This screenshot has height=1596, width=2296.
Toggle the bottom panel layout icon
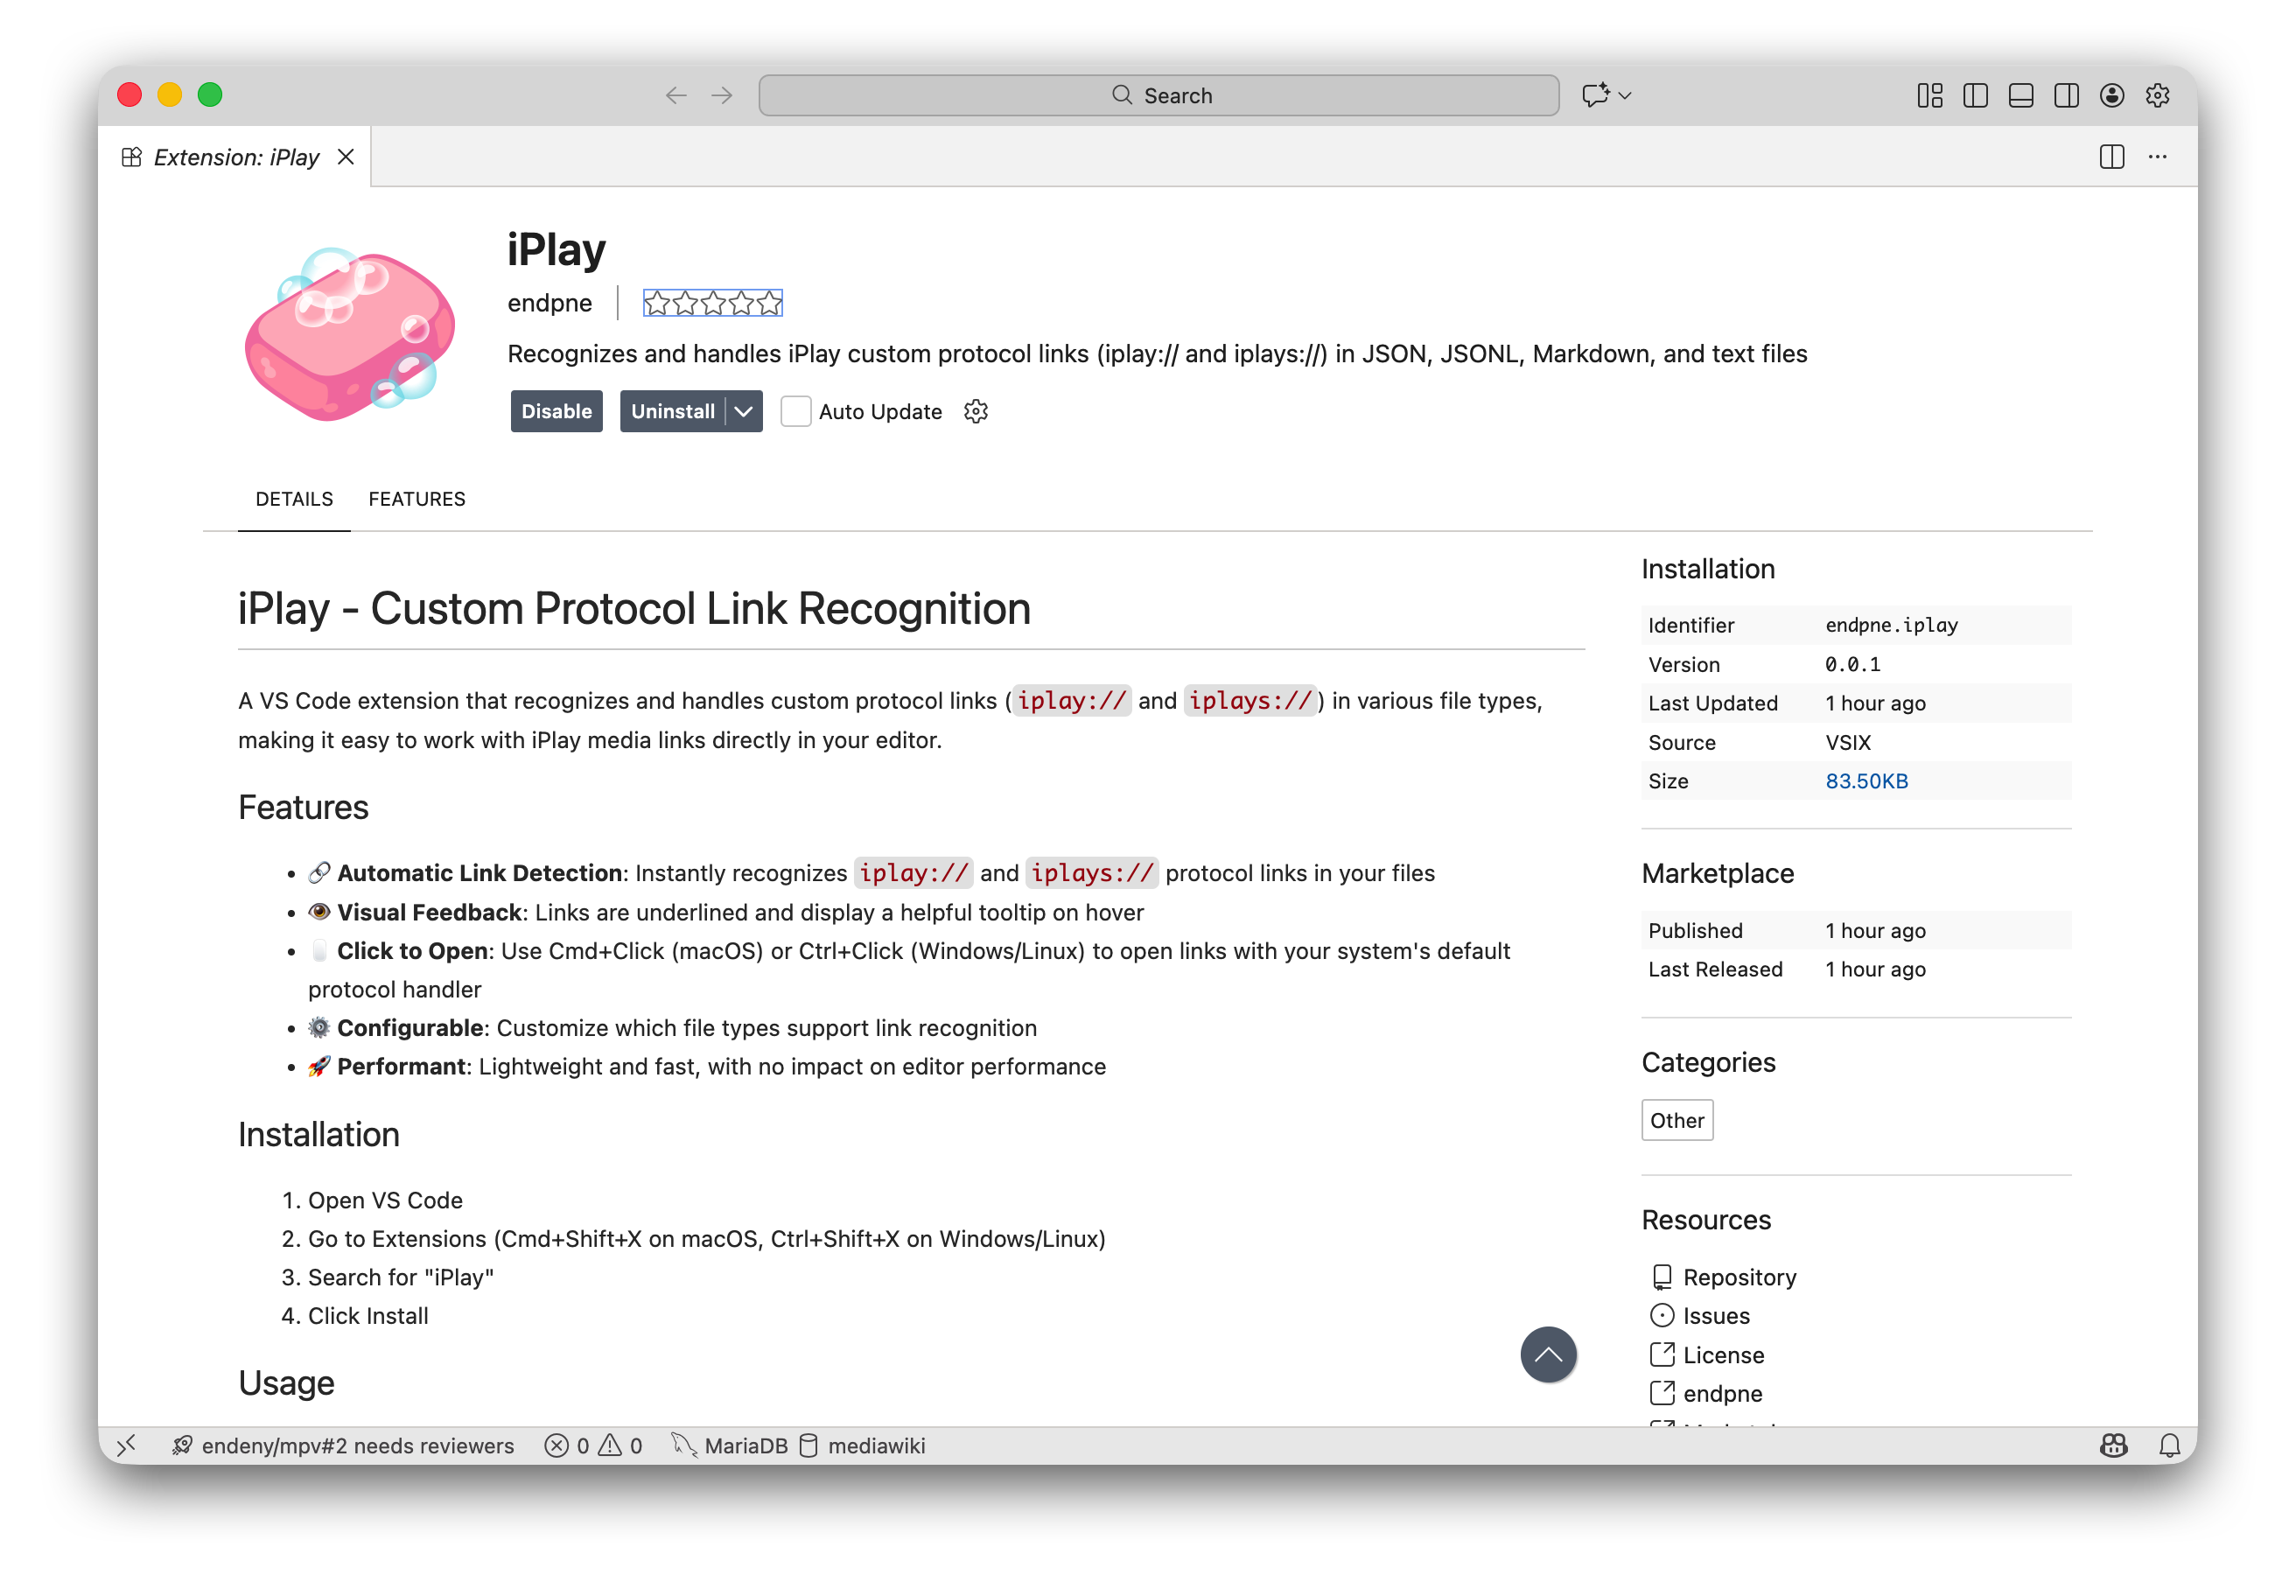click(2020, 95)
